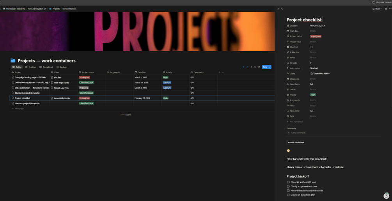Collapse the side peek with double-chevron icon
Image resolution: width=392 pixels, height=201 pixels.
[278, 9]
